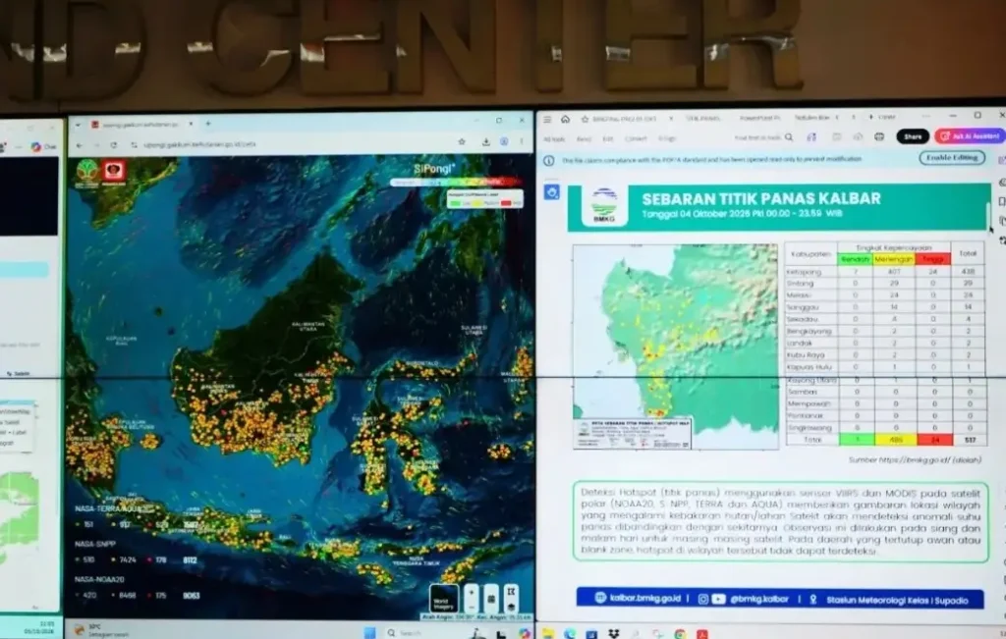This screenshot has width=1006, height=639.
Task: Click the Ketapang row in the table
Action: [885, 272]
